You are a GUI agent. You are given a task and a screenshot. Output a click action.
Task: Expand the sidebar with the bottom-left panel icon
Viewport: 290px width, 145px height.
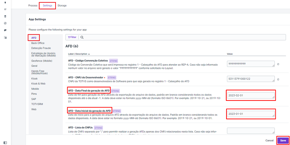pos(6,143)
